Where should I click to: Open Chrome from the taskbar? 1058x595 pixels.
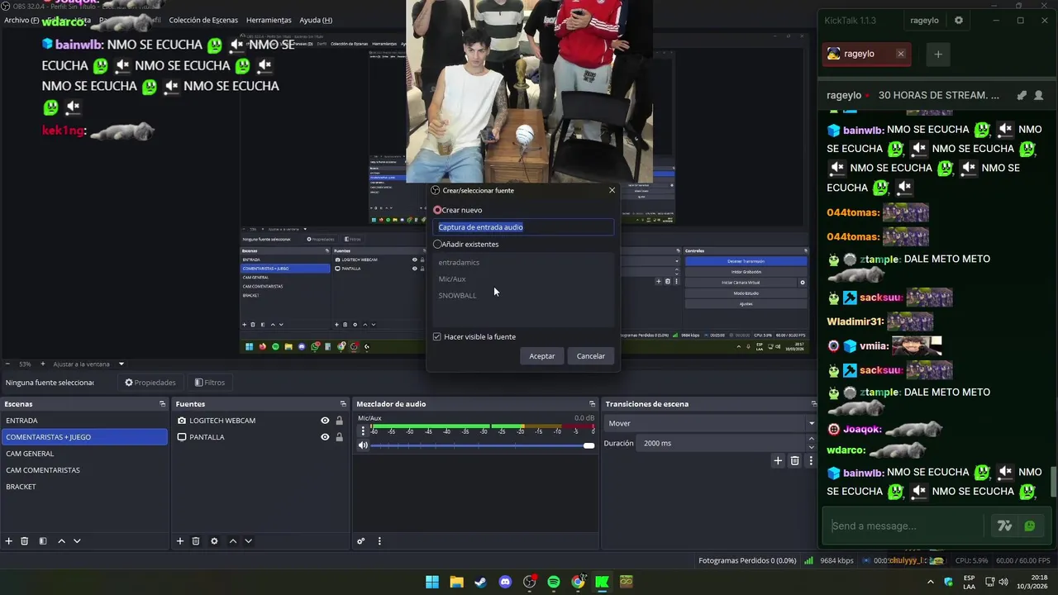pos(578,582)
